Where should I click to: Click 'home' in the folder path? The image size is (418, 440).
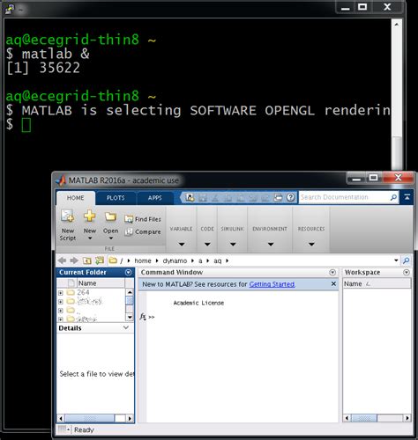[x=143, y=260]
